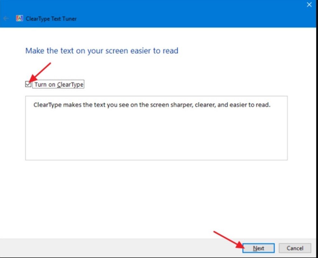
Task: Click the 'Make the text on your screen easier to read' heading
Action: click(102, 51)
